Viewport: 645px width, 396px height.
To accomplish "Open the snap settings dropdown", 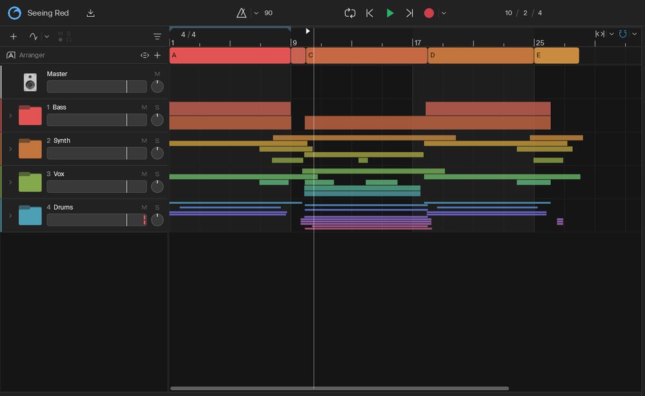I will point(635,34).
